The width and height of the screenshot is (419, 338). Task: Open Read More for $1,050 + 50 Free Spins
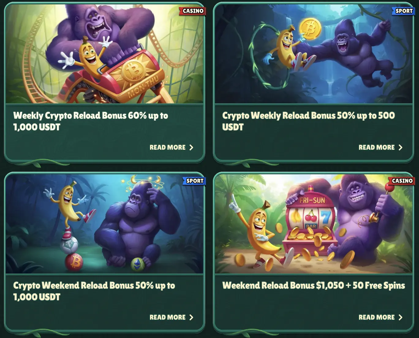pos(380,317)
